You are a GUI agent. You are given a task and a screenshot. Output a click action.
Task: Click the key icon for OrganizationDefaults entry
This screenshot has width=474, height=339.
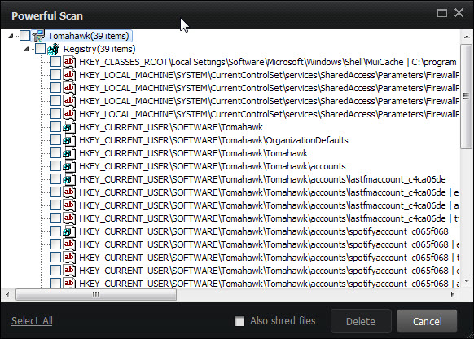point(69,140)
